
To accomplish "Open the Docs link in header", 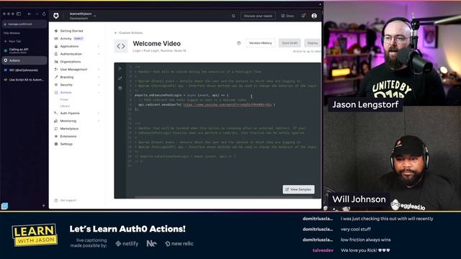I will tap(287, 16).
